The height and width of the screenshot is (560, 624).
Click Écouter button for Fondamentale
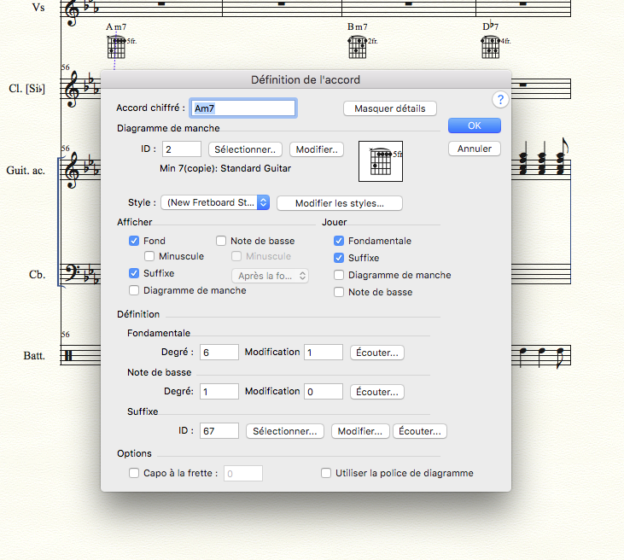[x=376, y=353]
